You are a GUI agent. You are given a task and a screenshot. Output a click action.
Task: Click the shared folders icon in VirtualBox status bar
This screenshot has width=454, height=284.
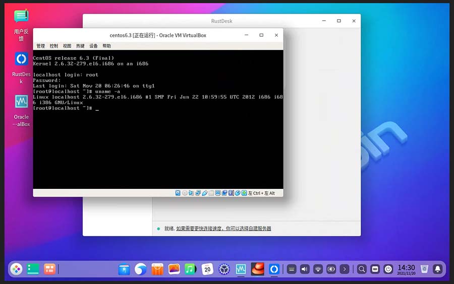pyautogui.click(x=211, y=193)
